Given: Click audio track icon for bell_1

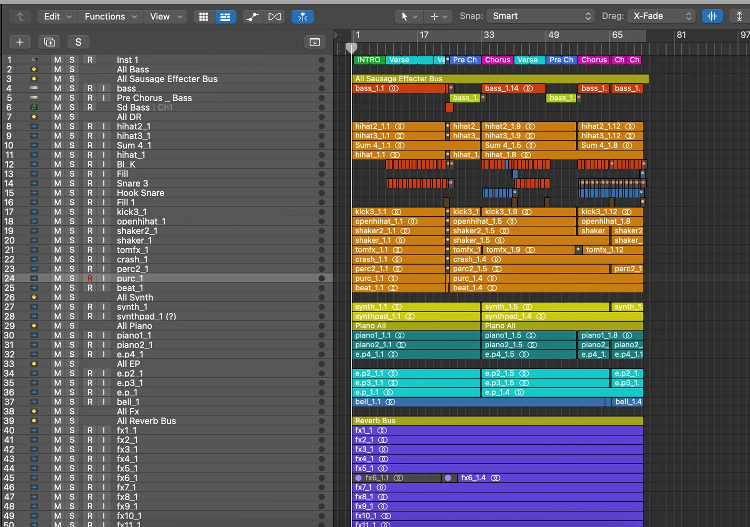Looking at the screenshot, I should (x=34, y=402).
